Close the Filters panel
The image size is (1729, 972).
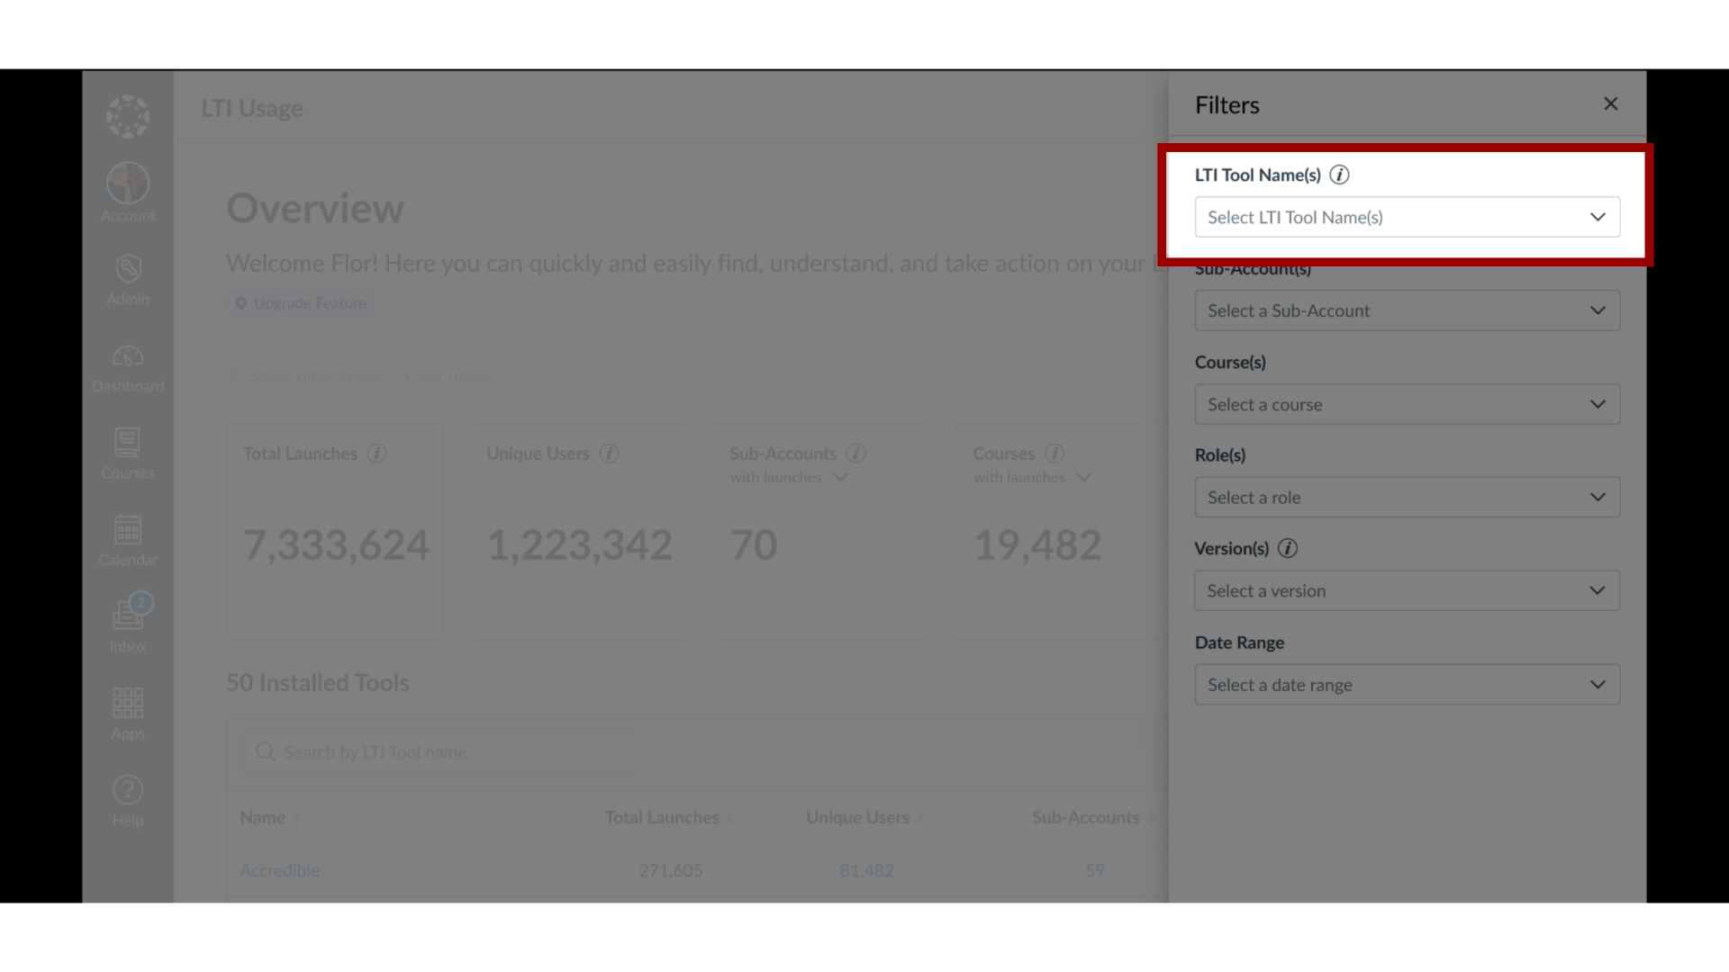pyautogui.click(x=1610, y=104)
